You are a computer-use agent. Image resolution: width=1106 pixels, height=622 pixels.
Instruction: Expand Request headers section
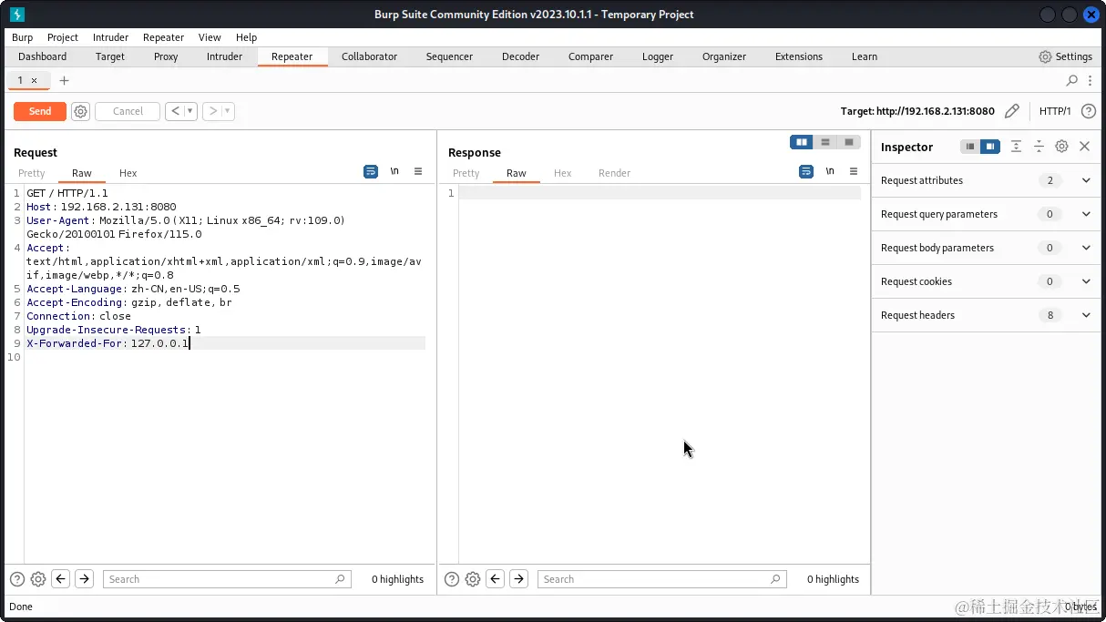1086,315
